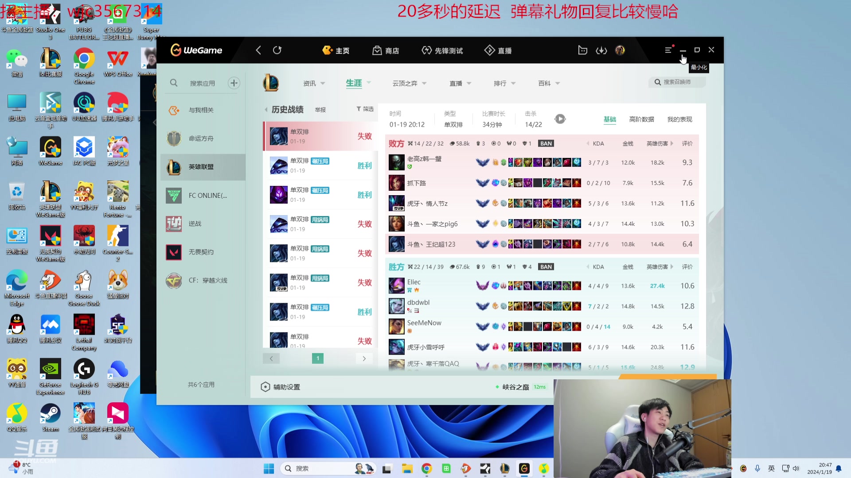This screenshot has width=851, height=478.
Task: Open File Explorer from taskbar
Action: pos(407,469)
